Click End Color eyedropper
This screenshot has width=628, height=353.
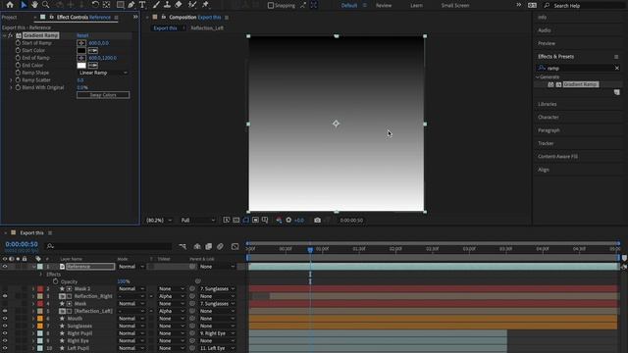93,66
